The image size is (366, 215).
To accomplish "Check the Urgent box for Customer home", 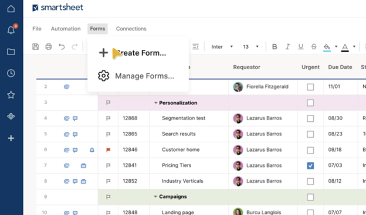I will click(310, 150).
